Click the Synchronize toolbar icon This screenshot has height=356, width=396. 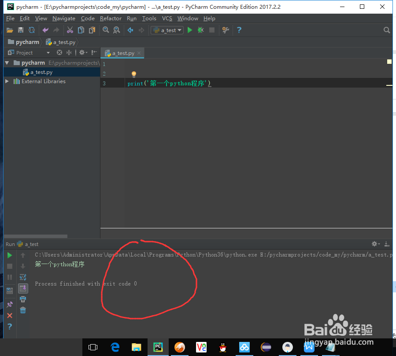click(32, 30)
